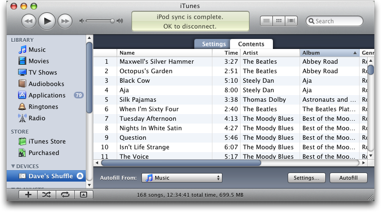Click Thomas Dolby artist cell
The image size is (381, 212).
tap(264, 100)
